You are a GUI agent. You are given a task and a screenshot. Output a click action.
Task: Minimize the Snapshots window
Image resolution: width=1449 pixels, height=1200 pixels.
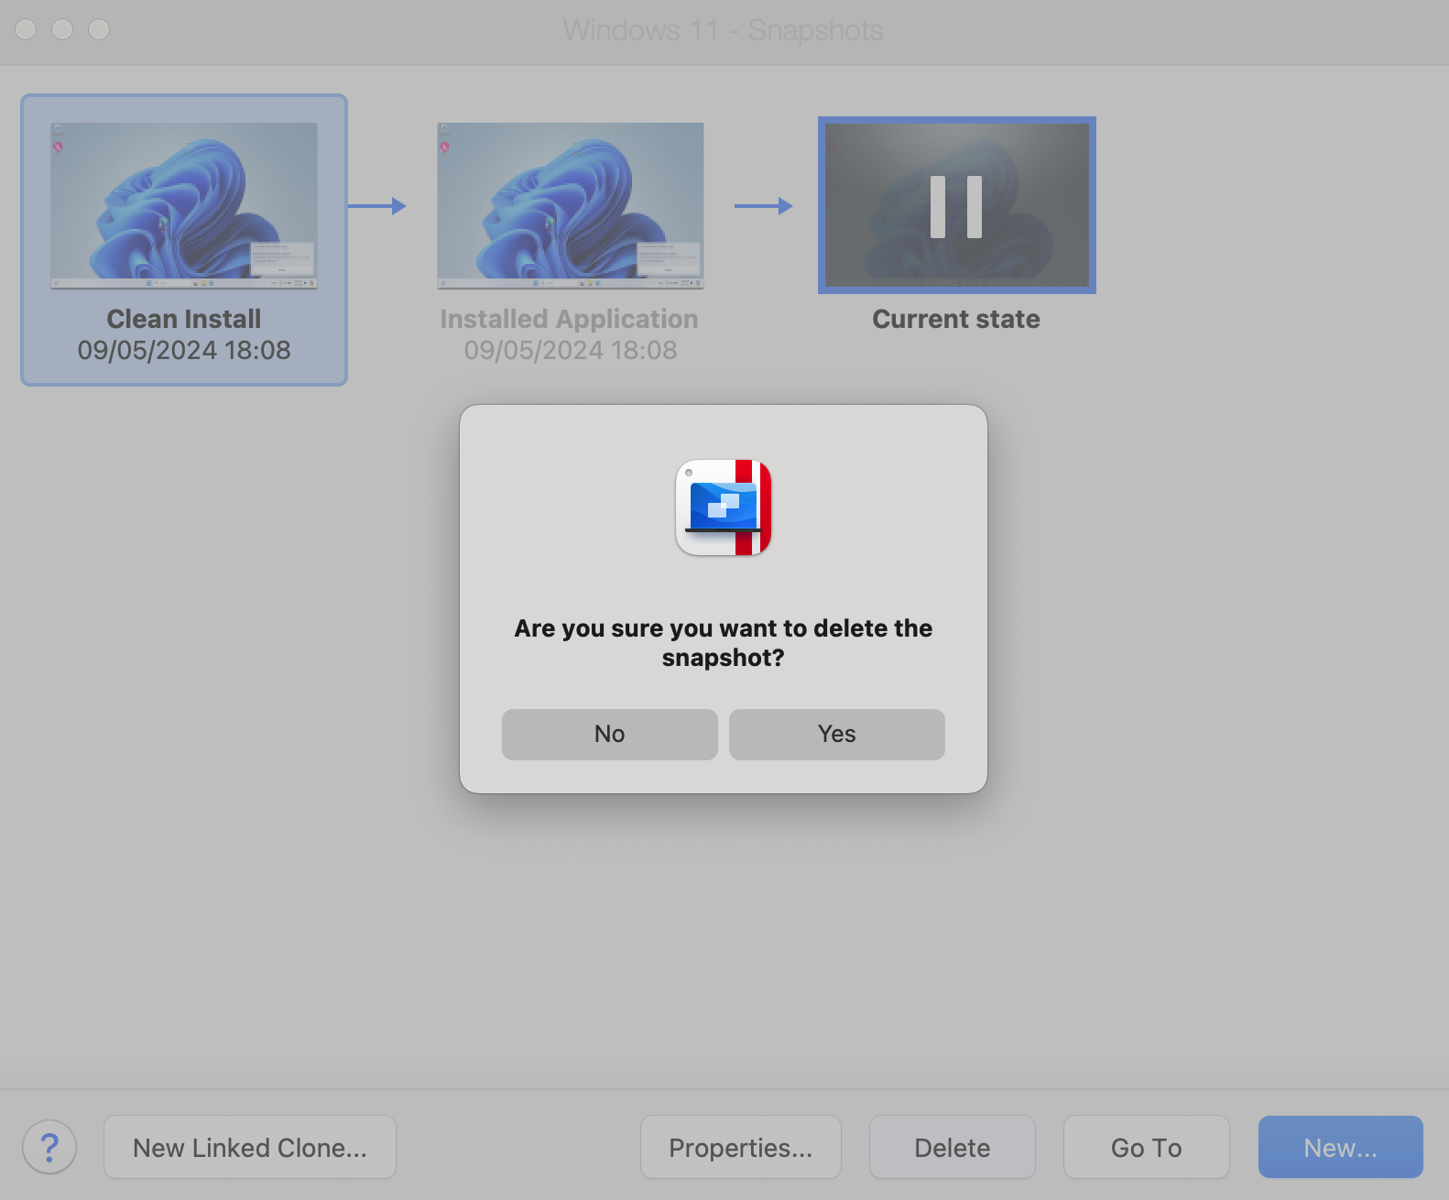62,29
